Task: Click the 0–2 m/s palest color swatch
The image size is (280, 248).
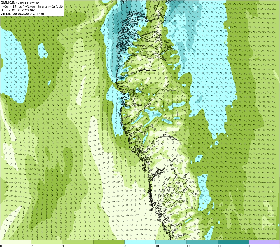Action: (x=15, y=242)
